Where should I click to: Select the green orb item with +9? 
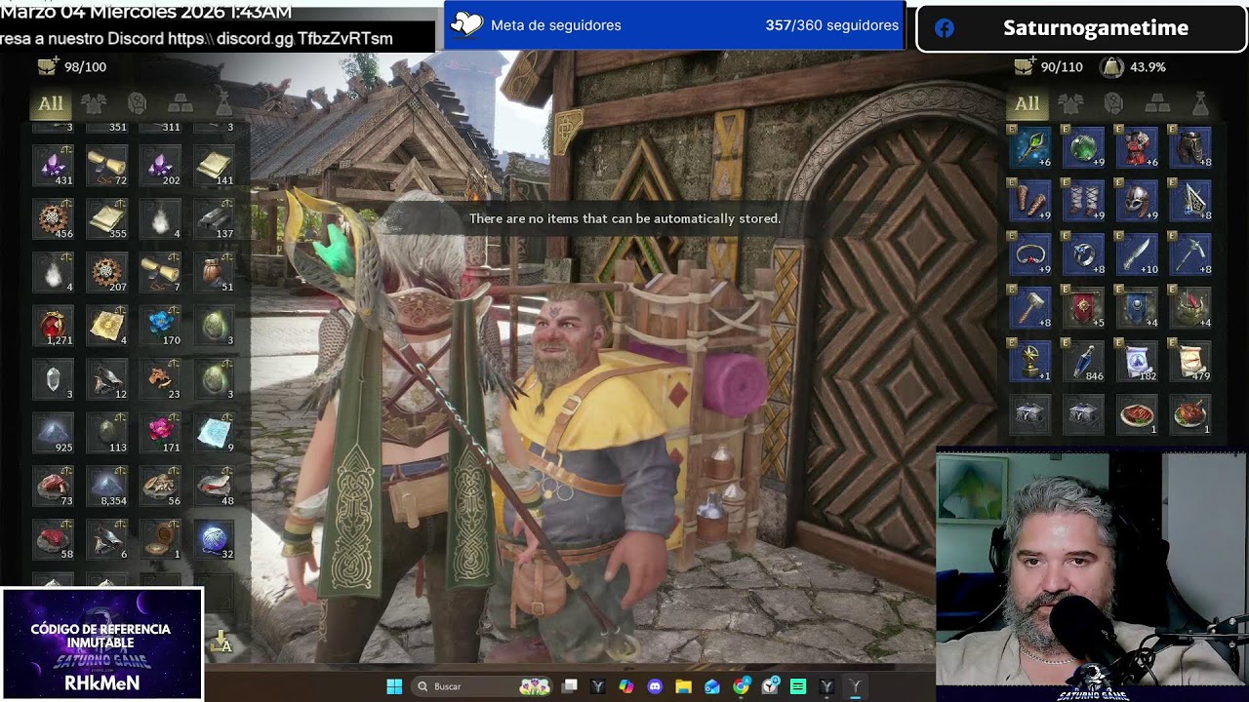click(x=1083, y=147)
